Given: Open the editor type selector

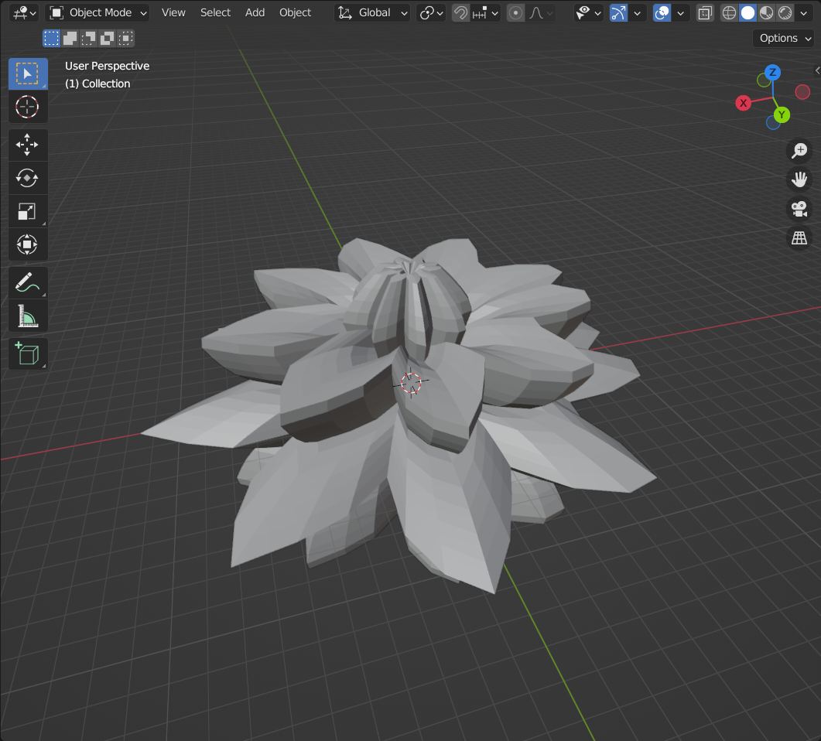Looking at the screenshot, I should tap(24, 12).
